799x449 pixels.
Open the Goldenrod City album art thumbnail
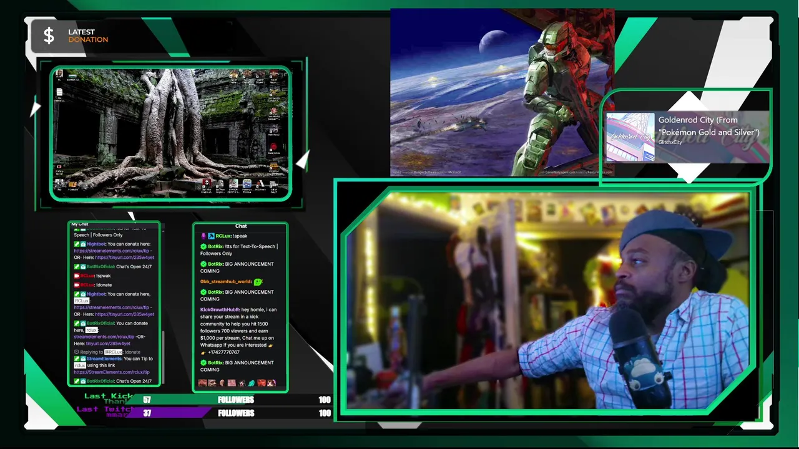[630, 137]
